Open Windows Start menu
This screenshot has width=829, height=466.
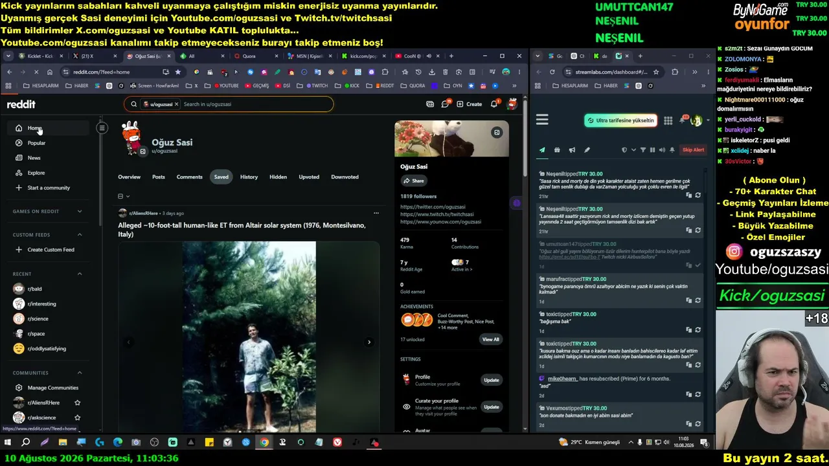pos(8,443)
